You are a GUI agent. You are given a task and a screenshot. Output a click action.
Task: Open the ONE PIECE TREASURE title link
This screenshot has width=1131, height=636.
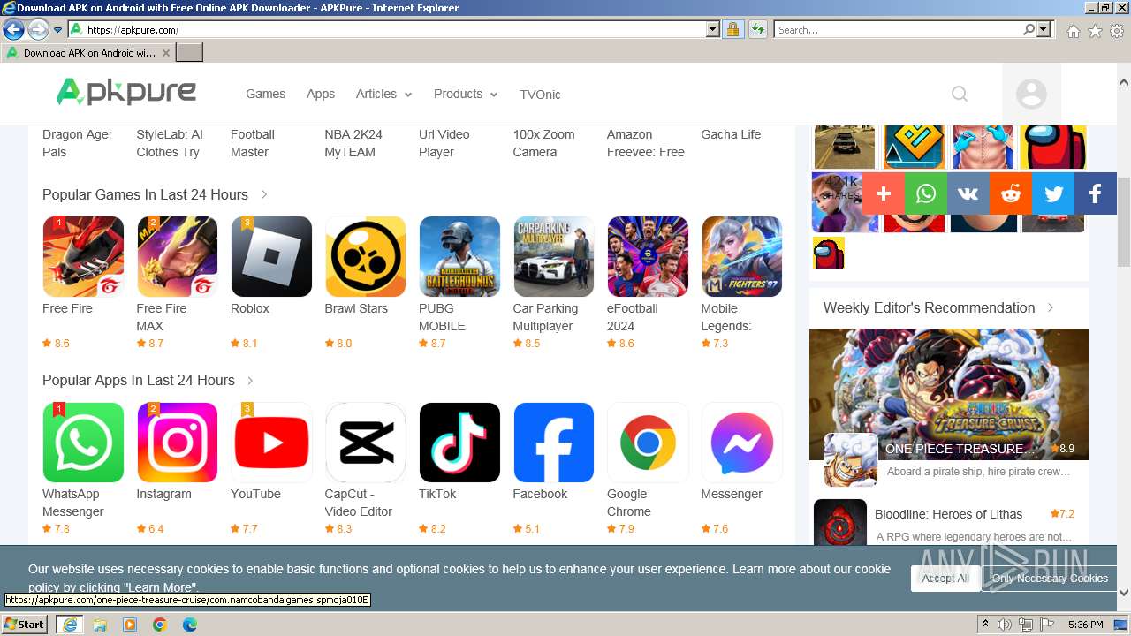pyautogui.click(x=960, y=449)
